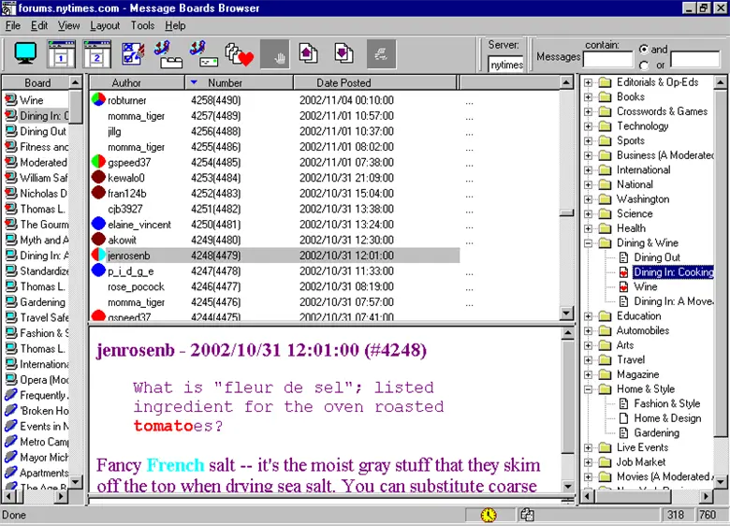Sort messages by Author column header
Viewport: 730px width, 526px height.
137,83
